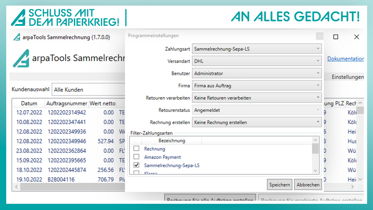Click the Bezeichnung column header

point(172,141)
